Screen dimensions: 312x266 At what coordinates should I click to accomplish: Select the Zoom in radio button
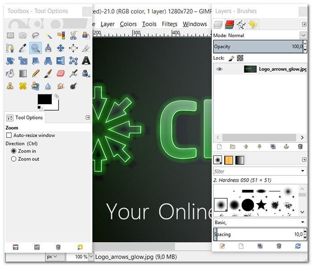click(13, 151)
